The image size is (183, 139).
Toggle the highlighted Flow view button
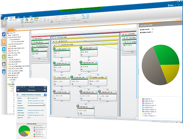point(36,18)
